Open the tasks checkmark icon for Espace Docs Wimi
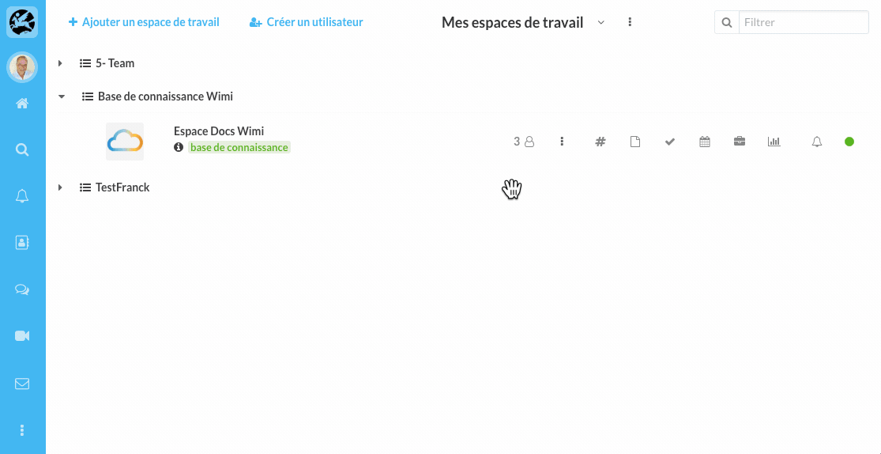 click(x=670, y=142)
